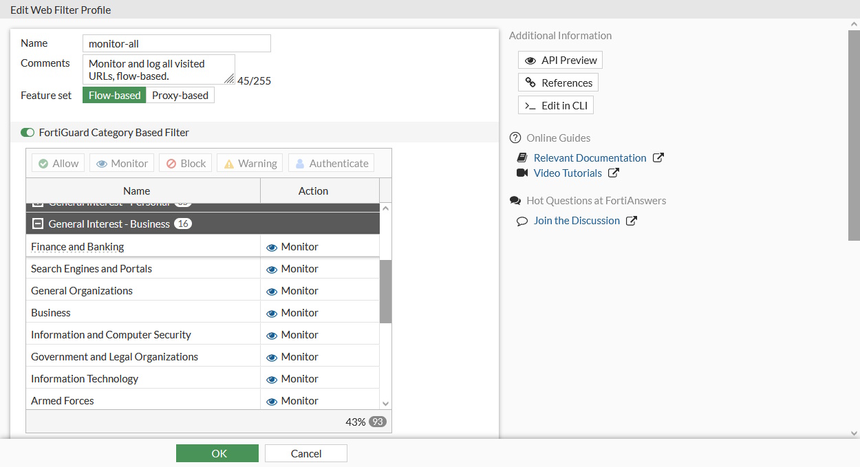Open the Video Tutorials link

(568, 173)
